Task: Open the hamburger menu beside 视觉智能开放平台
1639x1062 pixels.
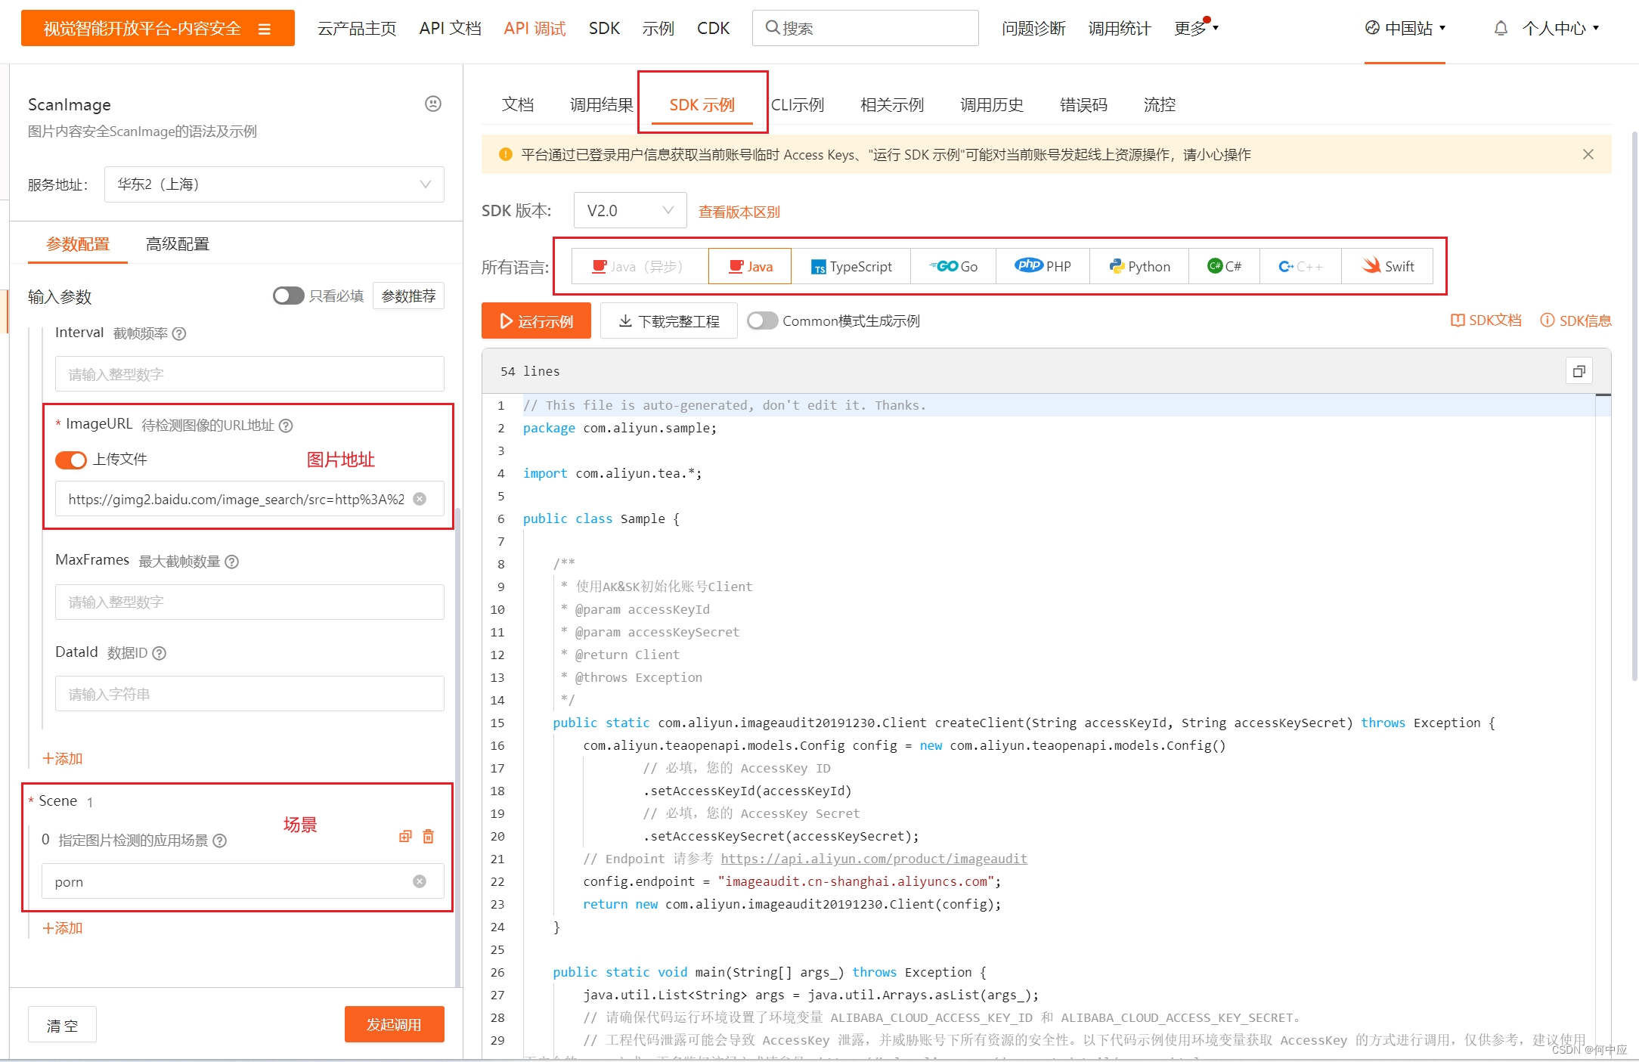Action: pyautogui.click(x=265, y=29)
